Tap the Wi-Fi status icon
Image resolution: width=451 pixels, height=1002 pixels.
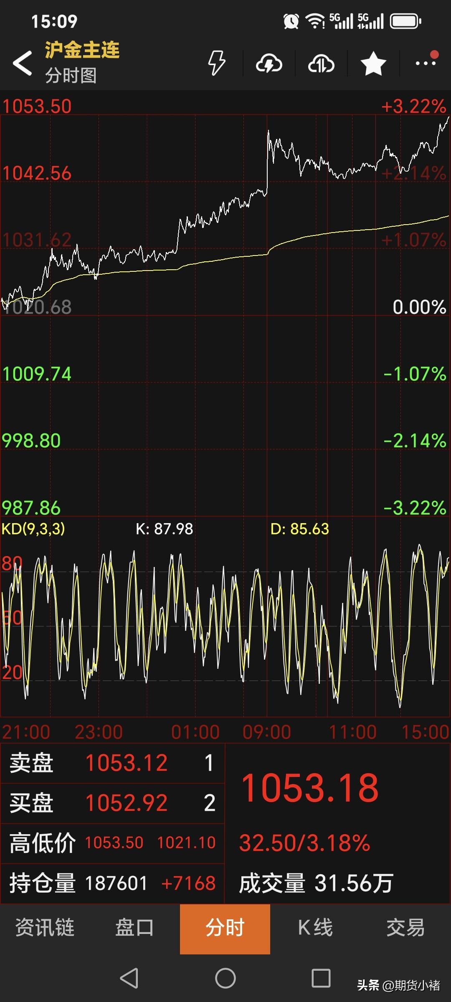315,21
